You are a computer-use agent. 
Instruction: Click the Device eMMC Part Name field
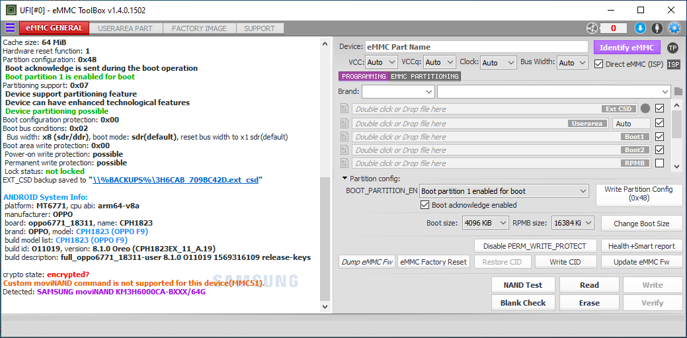tap(476, 47)
